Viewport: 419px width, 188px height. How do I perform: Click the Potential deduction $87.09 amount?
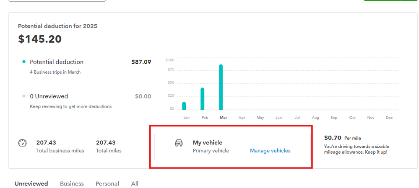point(141,62)
